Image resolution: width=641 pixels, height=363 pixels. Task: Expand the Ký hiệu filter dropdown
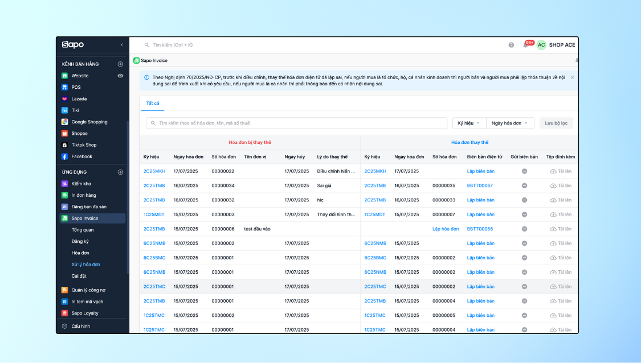pos(469,123)
